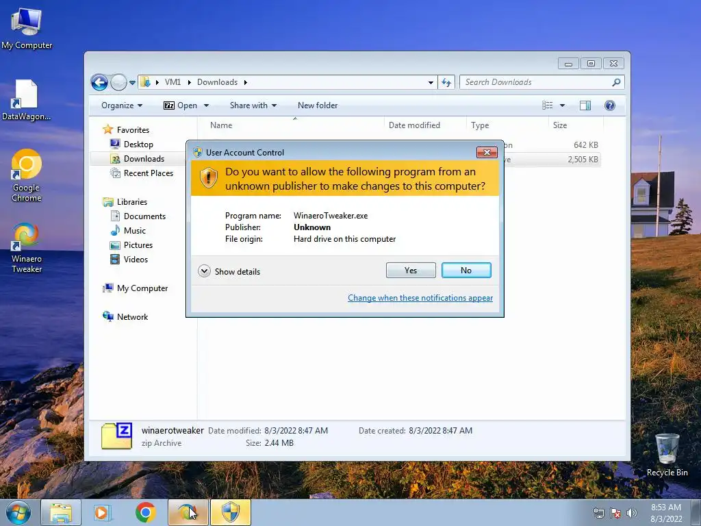701x526 pixels.
Task: Sort by Date modified column
Action: pos(424,125)
